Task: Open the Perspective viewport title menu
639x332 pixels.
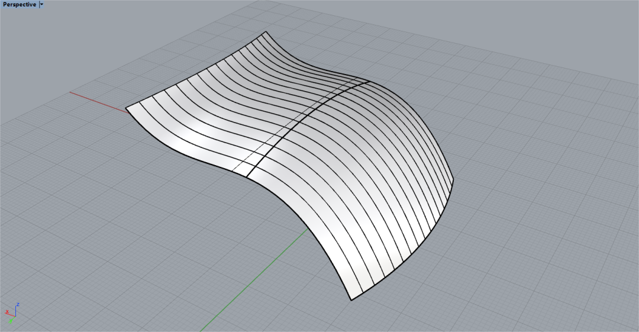Action: point(19,5)
